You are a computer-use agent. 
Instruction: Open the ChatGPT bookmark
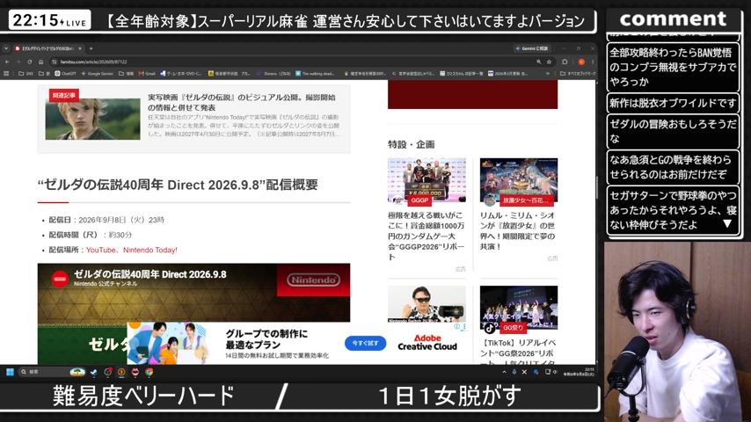[66, 73]
